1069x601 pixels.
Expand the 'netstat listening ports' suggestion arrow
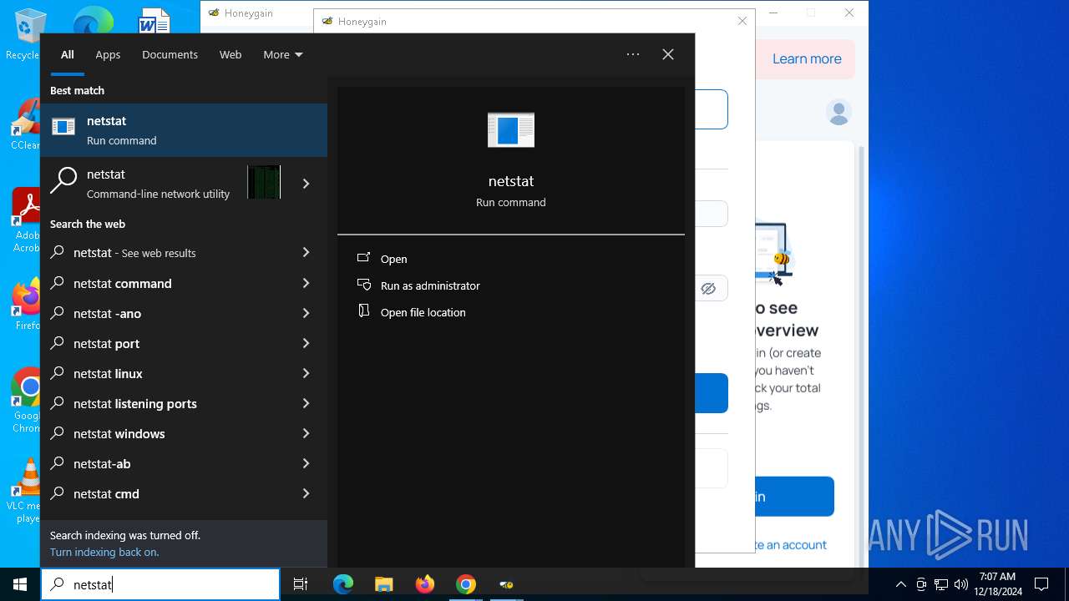tap(307, 404)
